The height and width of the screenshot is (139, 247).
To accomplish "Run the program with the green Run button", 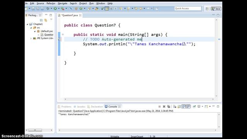I will coord(55,8).
